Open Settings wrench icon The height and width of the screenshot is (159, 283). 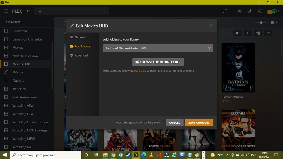(250, 11)
